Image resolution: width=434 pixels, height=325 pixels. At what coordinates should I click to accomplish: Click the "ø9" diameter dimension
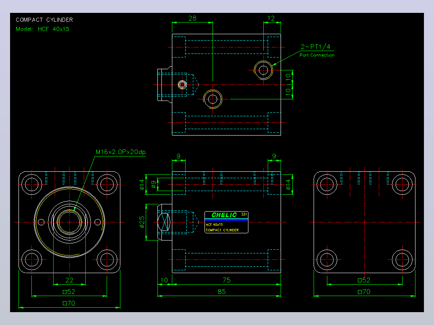[x=154, y=184]
